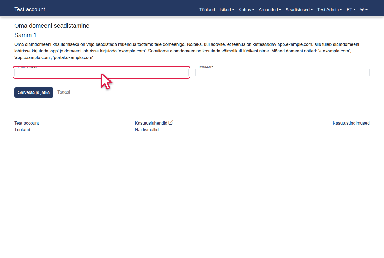Open the Töölaud navbar item
This screenshot has width=384, height=258.
(207, 10)
